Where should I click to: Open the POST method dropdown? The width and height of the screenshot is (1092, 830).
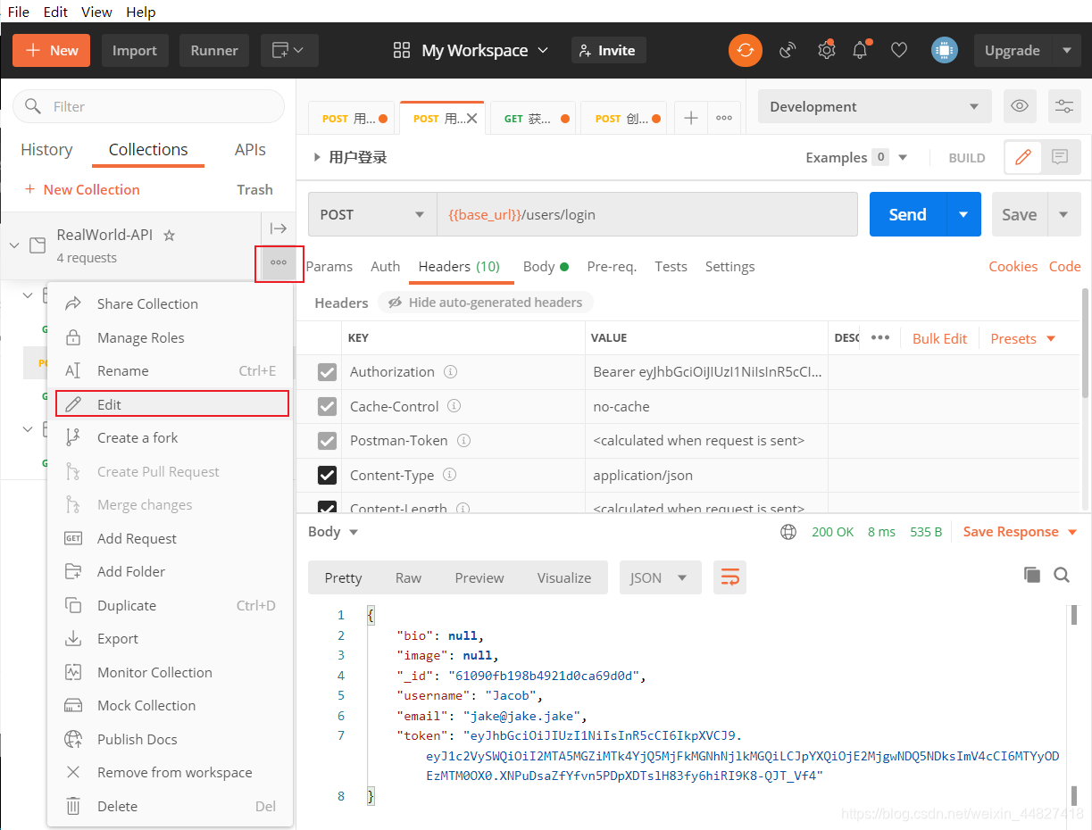[372, 214]
